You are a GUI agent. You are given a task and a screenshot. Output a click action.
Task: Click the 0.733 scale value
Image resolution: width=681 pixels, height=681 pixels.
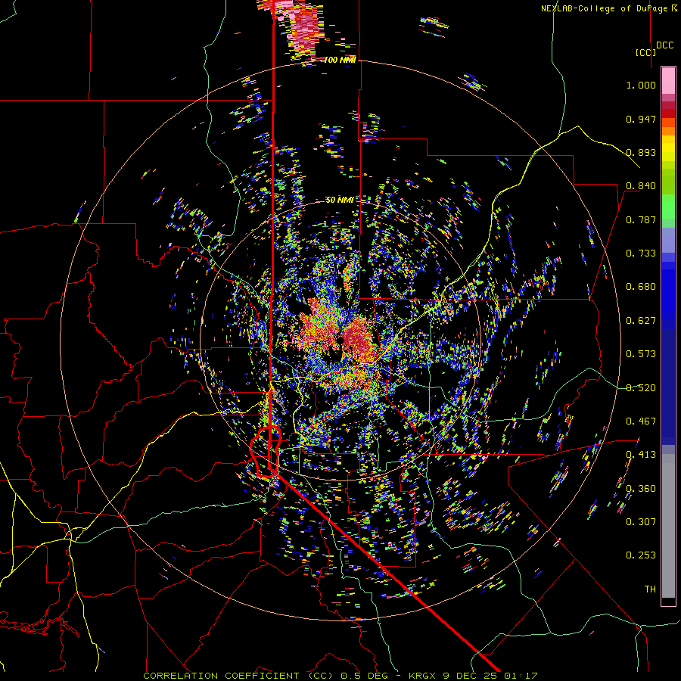point(641,253)
